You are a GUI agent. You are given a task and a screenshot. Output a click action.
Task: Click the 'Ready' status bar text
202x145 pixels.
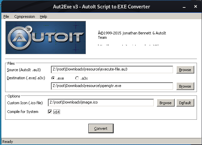[8, 142]
